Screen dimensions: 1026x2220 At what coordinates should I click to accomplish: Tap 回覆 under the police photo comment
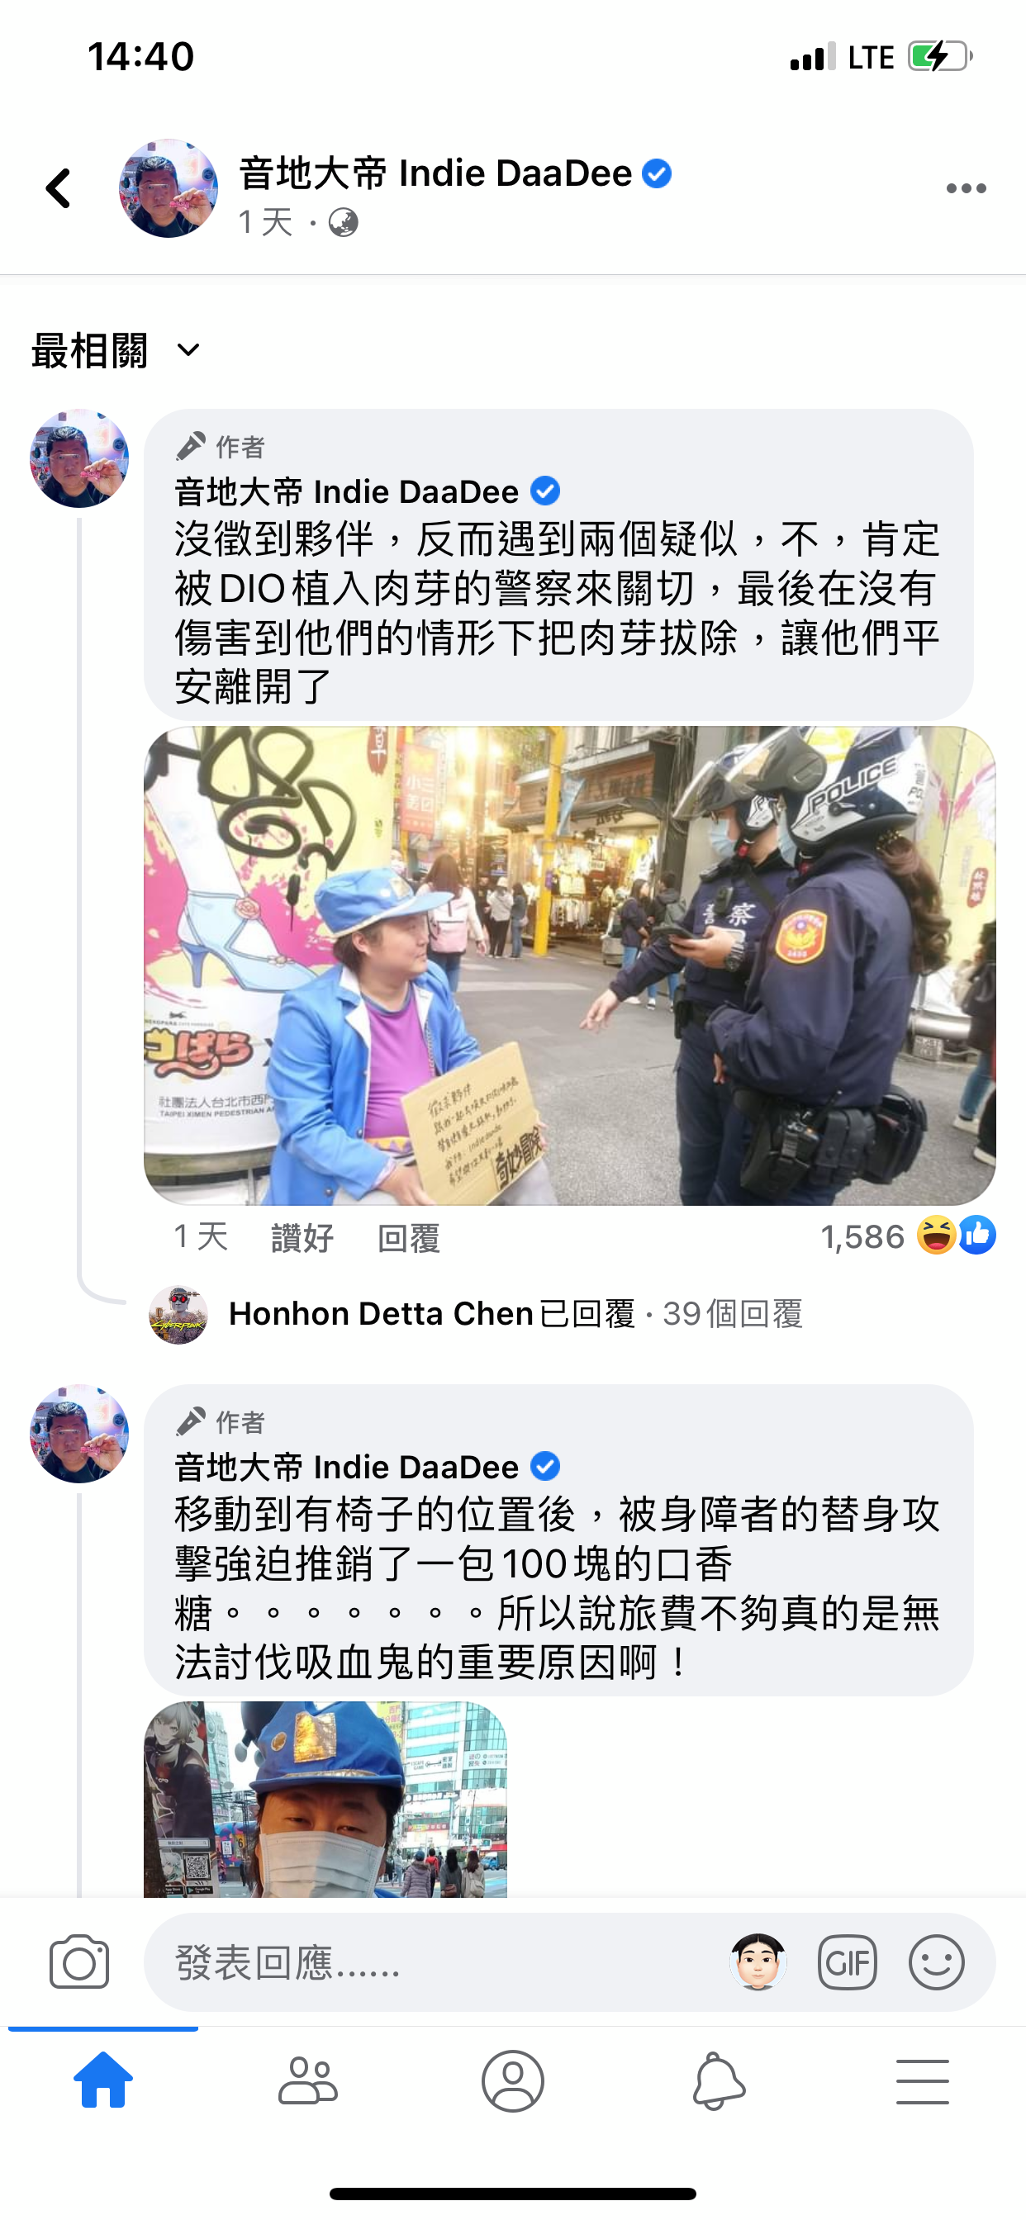click(409, 1237)
